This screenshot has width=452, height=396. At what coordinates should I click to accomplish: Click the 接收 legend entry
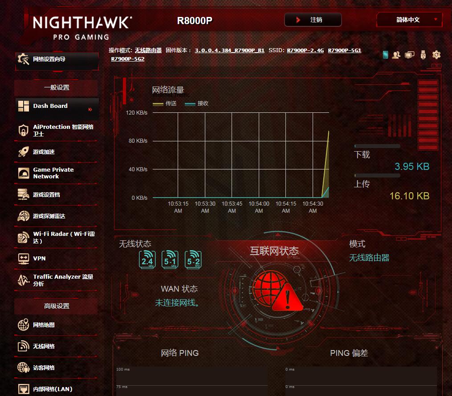pyautogui.click(x=196, y=103)
